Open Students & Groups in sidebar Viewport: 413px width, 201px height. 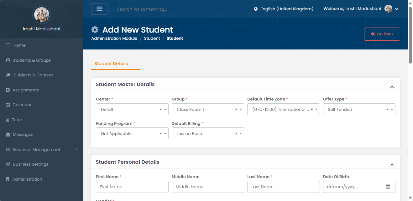tap(32, 60)
